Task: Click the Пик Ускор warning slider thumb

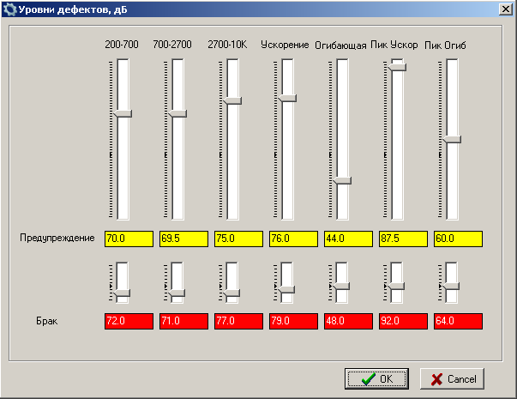Action: (397, 66)
